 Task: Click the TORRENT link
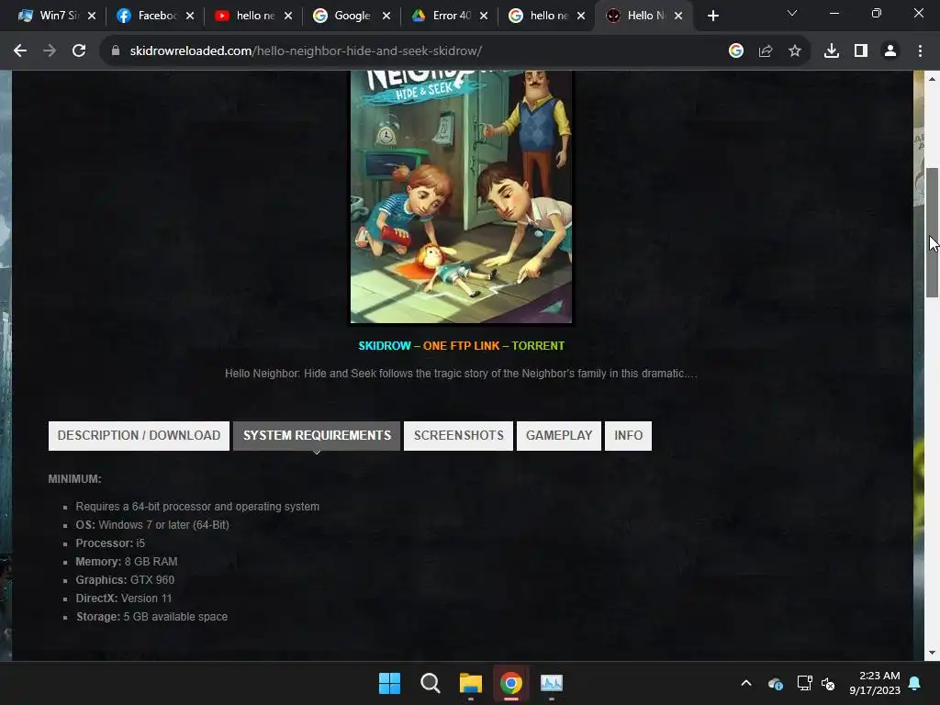pyautogui.click(x=538, y=346)
